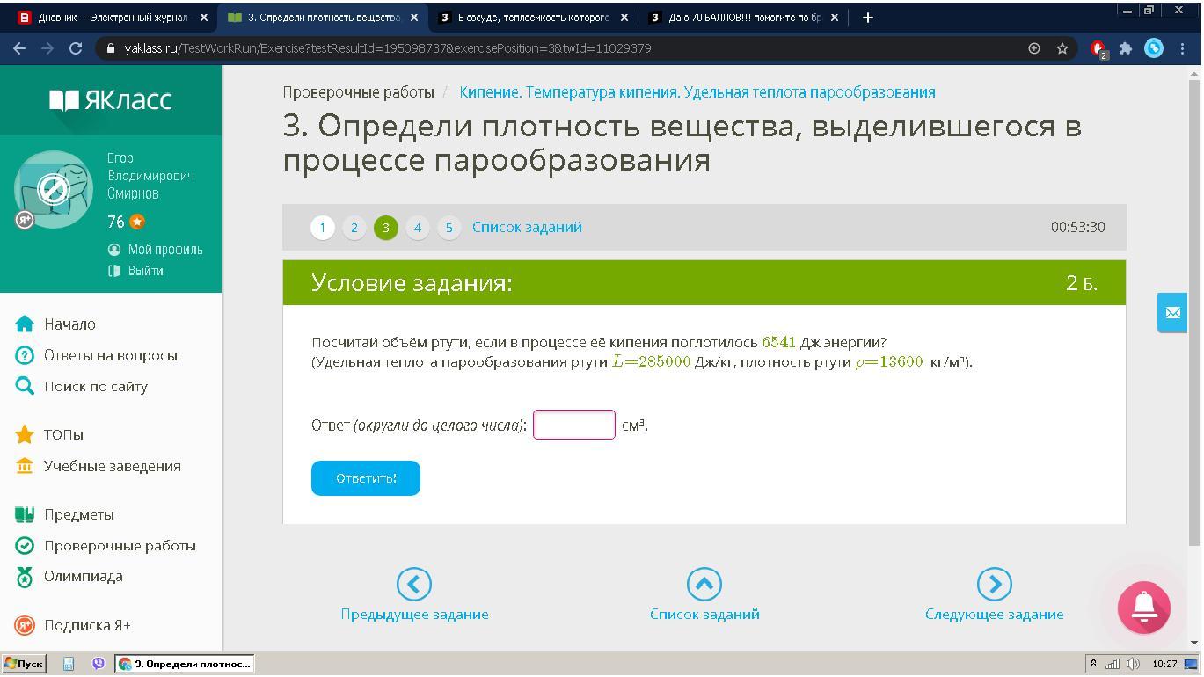Open the red adblock extension icon

tap(1098, 49)
